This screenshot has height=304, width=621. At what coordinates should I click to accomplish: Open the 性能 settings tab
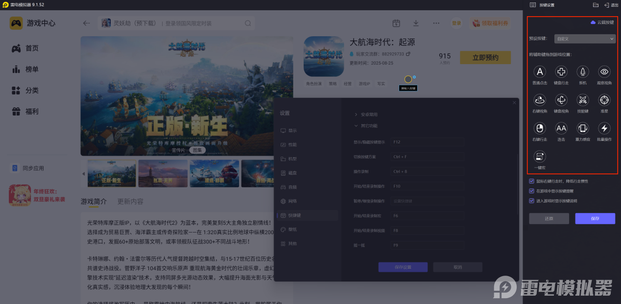pyautogui.click(x=292, y=145)
